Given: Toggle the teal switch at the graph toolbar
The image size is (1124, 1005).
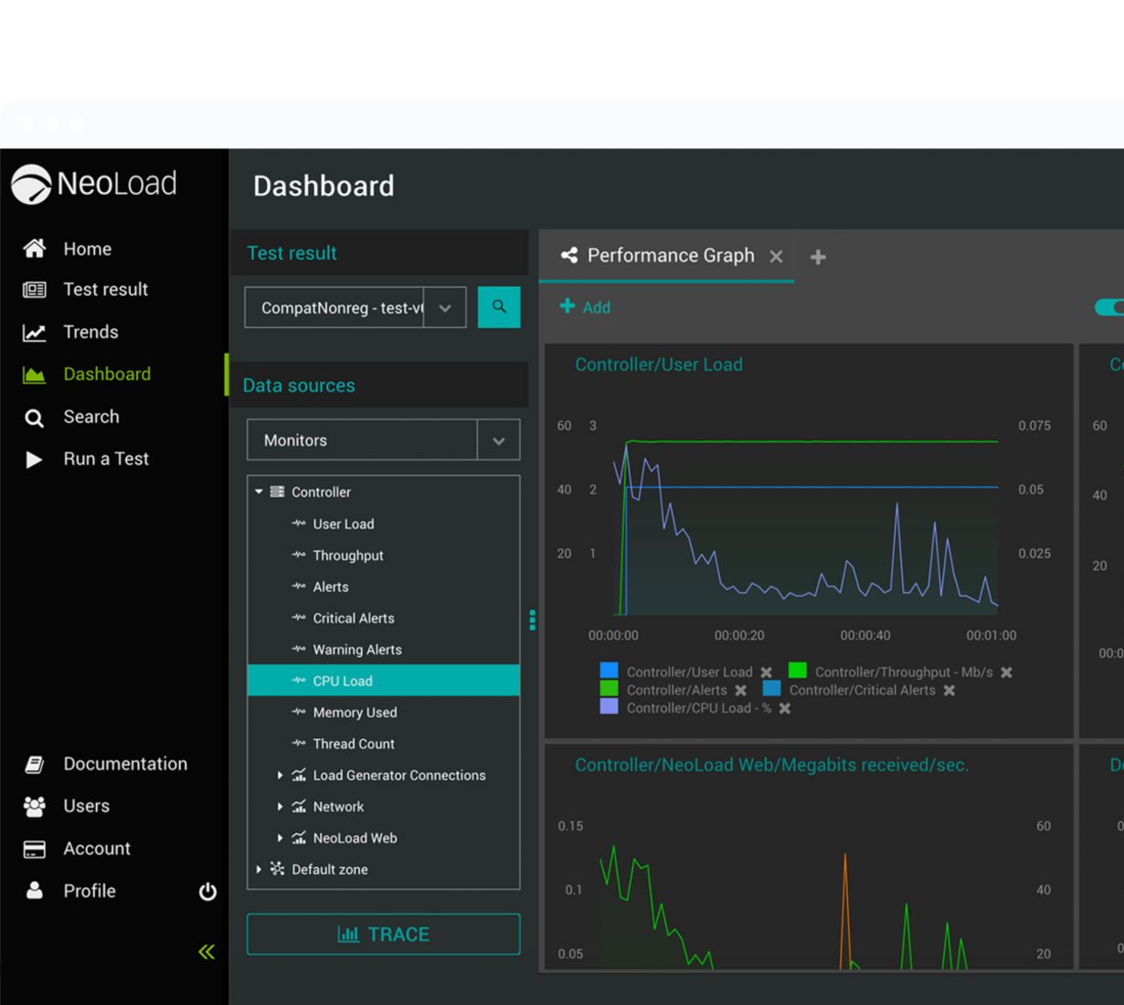Looking at the screenshot, I should (1110, 307).
